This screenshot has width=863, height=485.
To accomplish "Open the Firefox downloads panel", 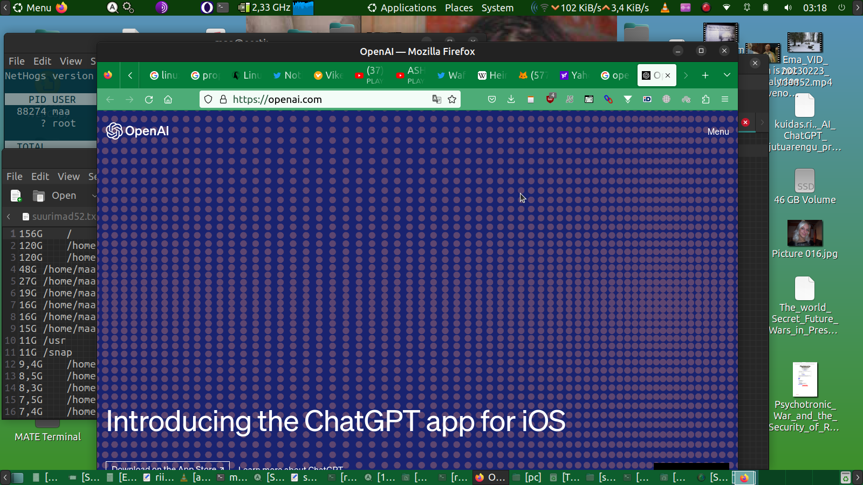I will 511,99.
